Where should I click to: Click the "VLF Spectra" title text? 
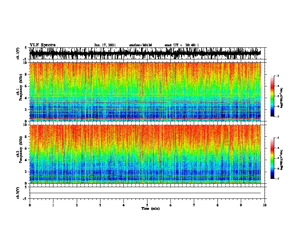point(43,45)
